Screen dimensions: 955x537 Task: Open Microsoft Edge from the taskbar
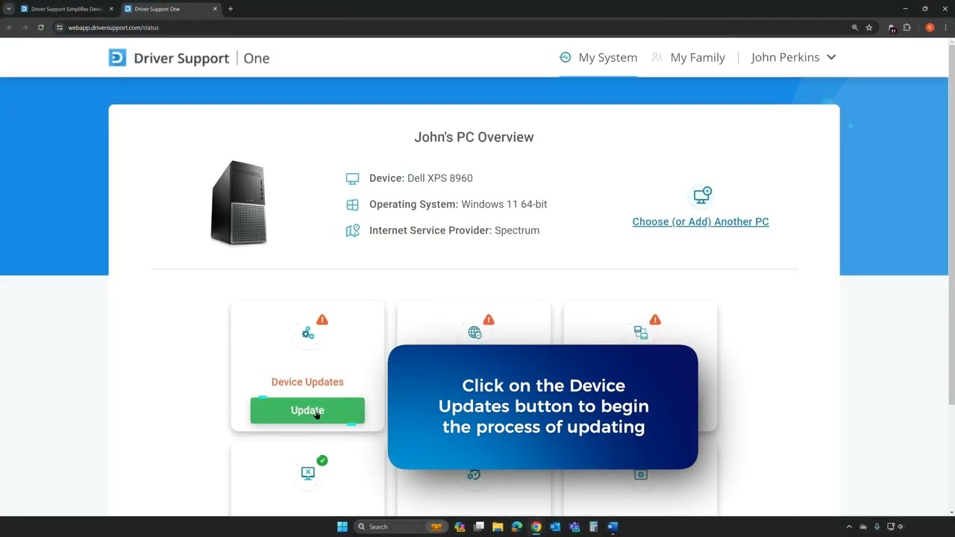click(x=517, y=527)
